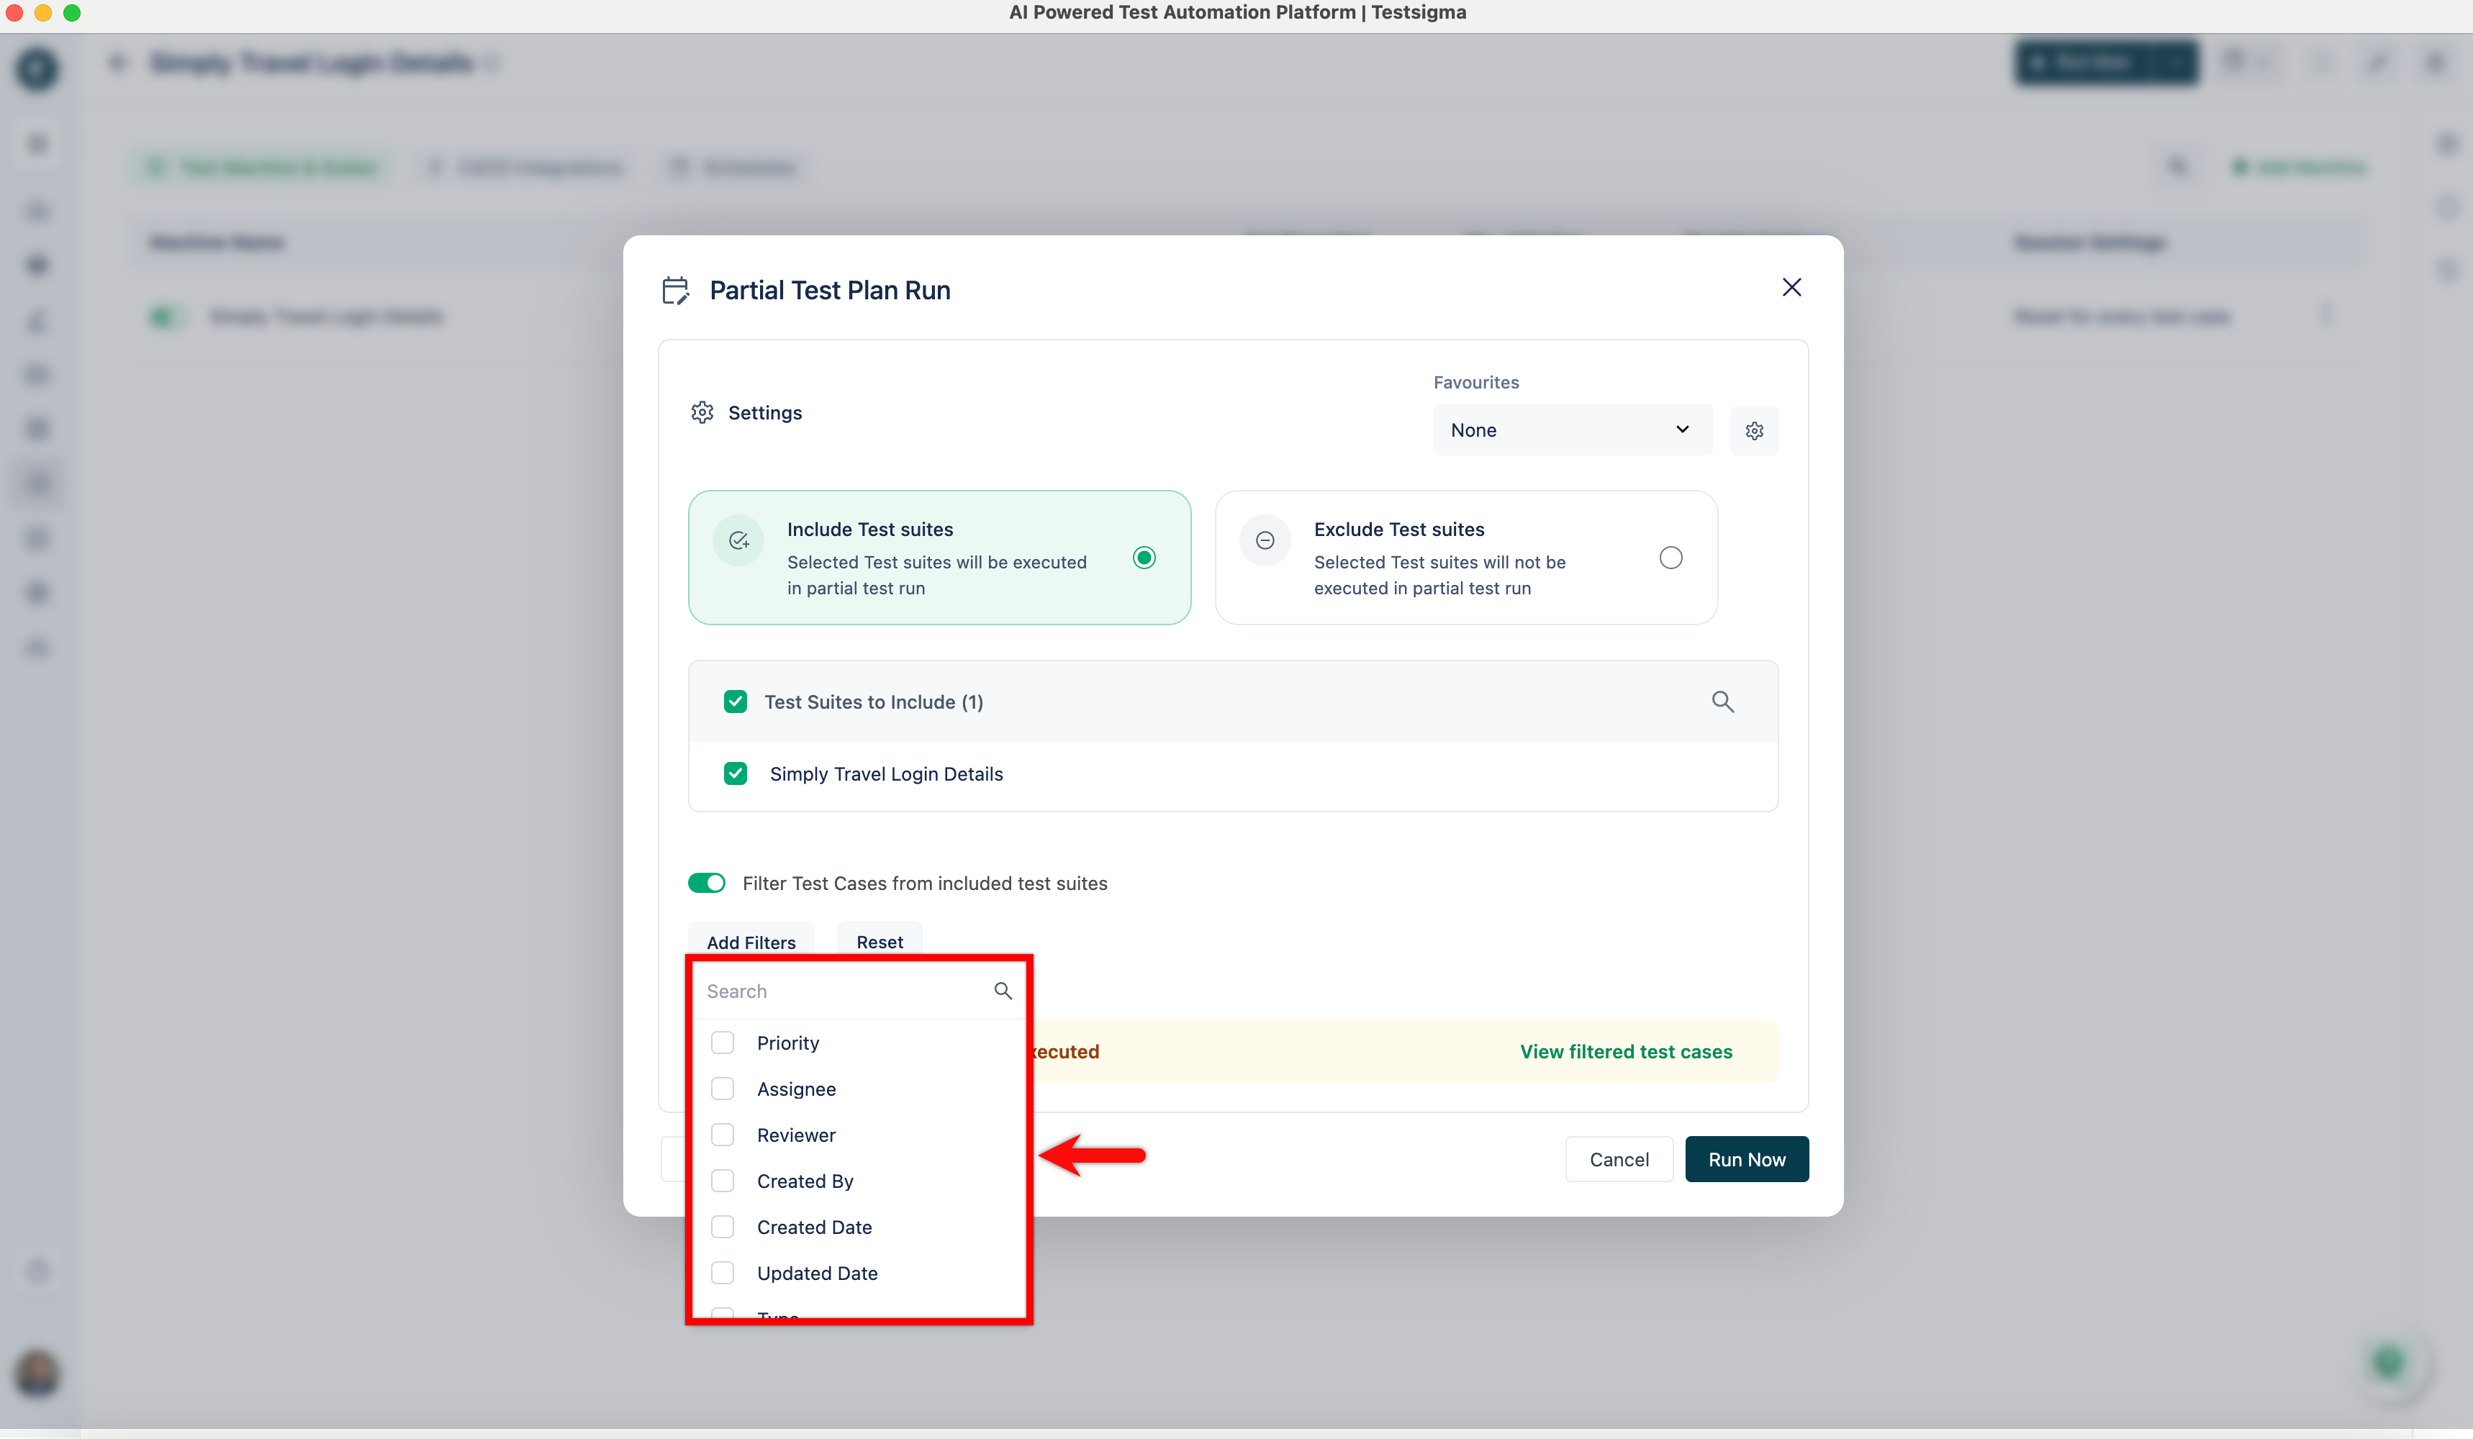Click the Settings gear icon in dialog
2473x1439 pixels.
click(x=702, y=413)
